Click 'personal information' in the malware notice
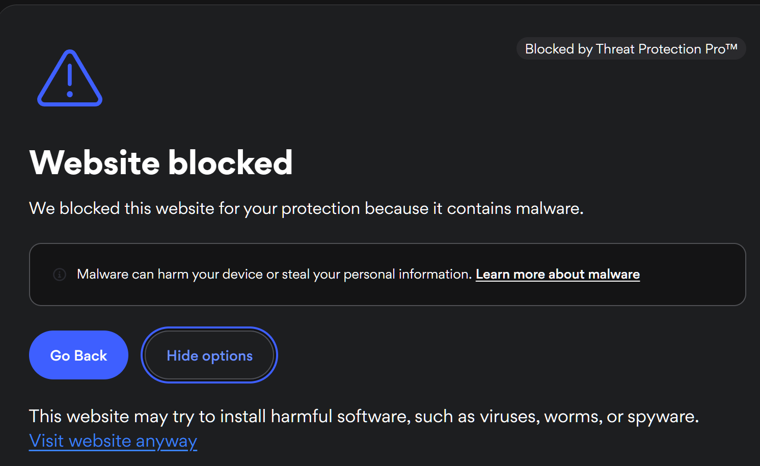760x466 pixels. click(407, 275)
